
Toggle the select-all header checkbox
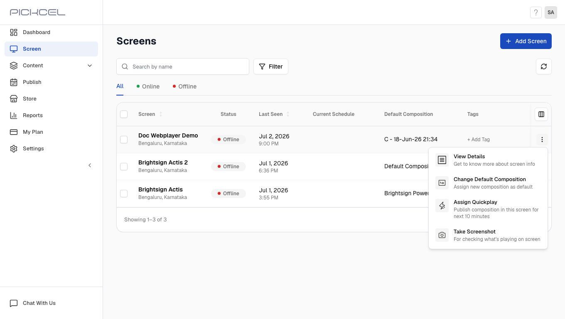click(124, 114)
